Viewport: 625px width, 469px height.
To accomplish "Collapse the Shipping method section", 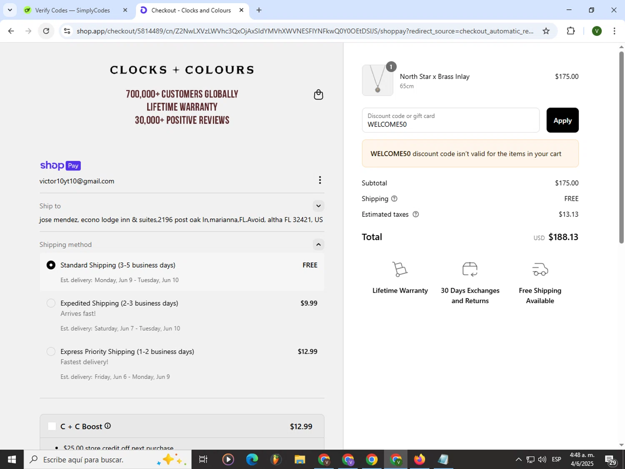I will (318, 245).
